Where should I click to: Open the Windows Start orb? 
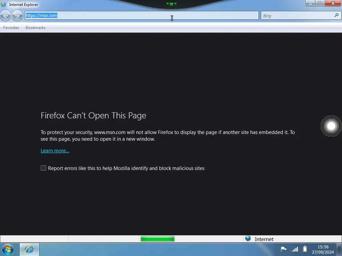(x=8, y=249)
